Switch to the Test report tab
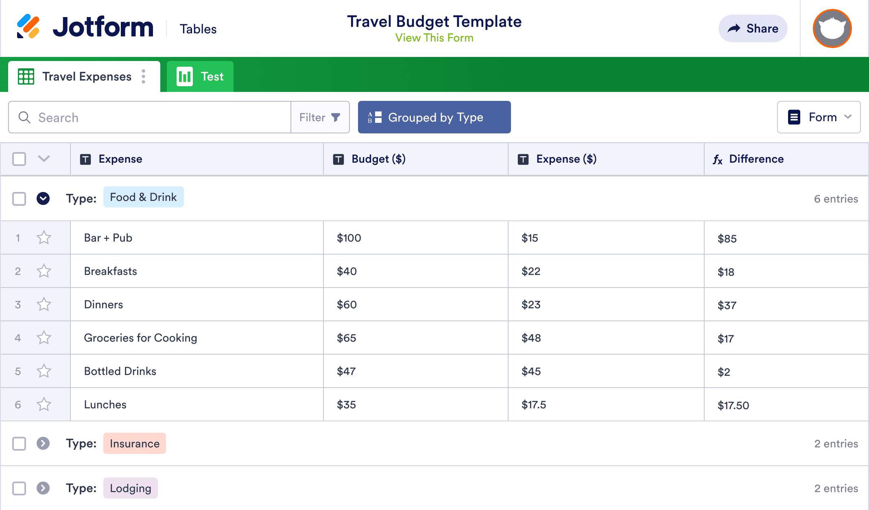Image resolution: width=869 pixels, height=510 pixels. point(200,76)
